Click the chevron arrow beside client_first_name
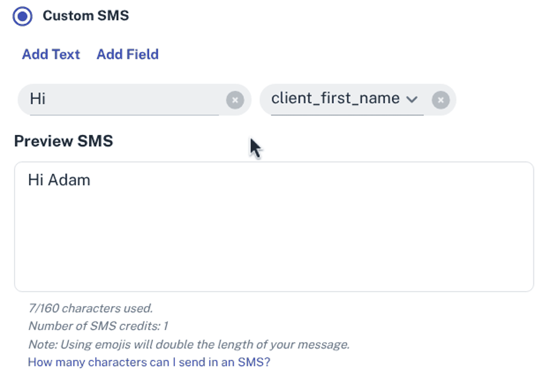Screen dimensions: 535x390 pos(411,100)
